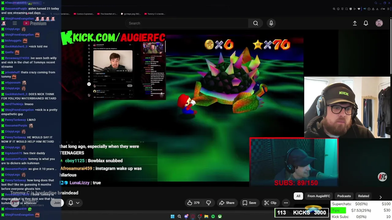The image size is (392, 220).
Task: Create a Clip of the video
Action: coord(270,203)
